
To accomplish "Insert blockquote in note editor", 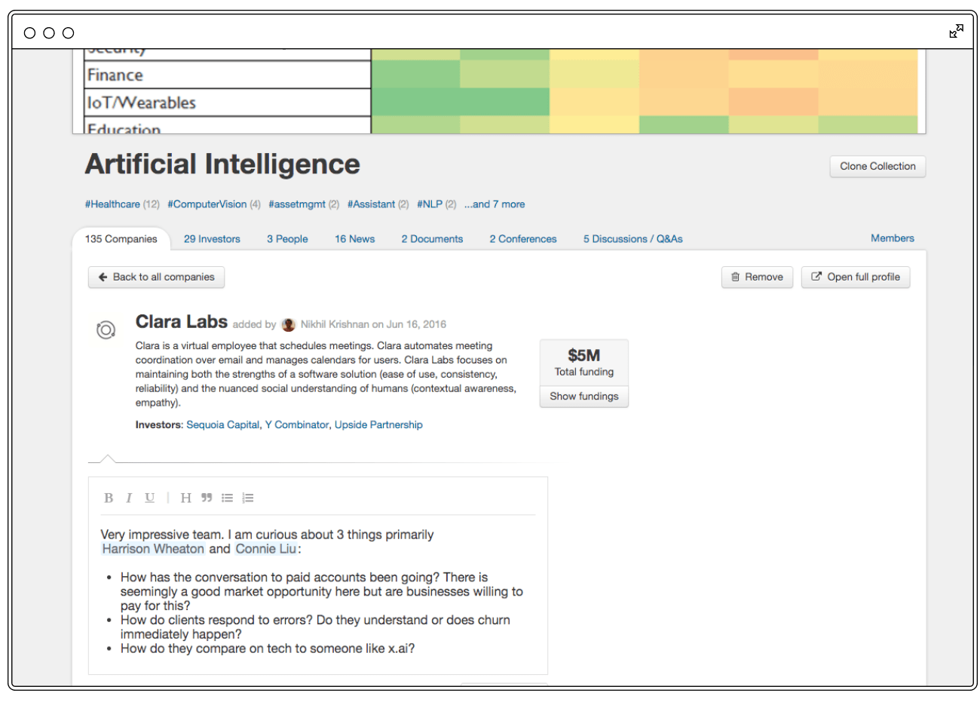I will tap(207, 498).
